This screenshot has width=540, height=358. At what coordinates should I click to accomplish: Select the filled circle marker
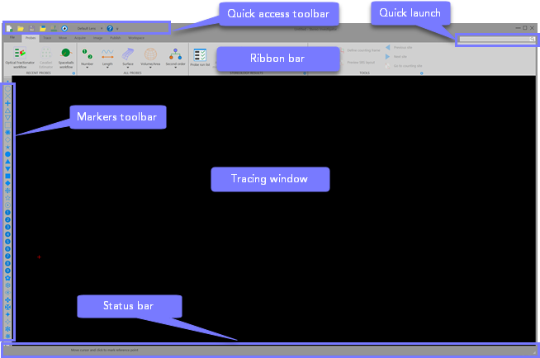pos(7,154)
